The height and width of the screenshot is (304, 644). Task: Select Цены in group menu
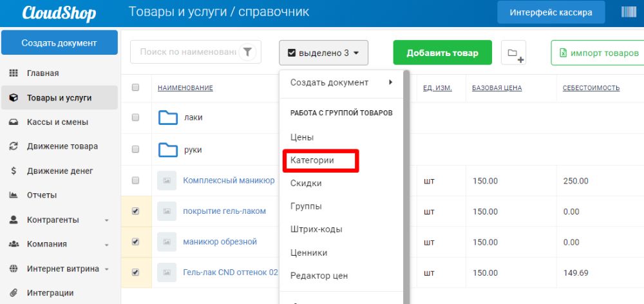click(302, 138)
